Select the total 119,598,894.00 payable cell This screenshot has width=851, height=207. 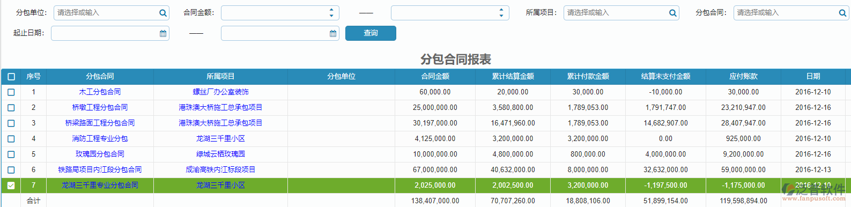[x=744, y=201]
